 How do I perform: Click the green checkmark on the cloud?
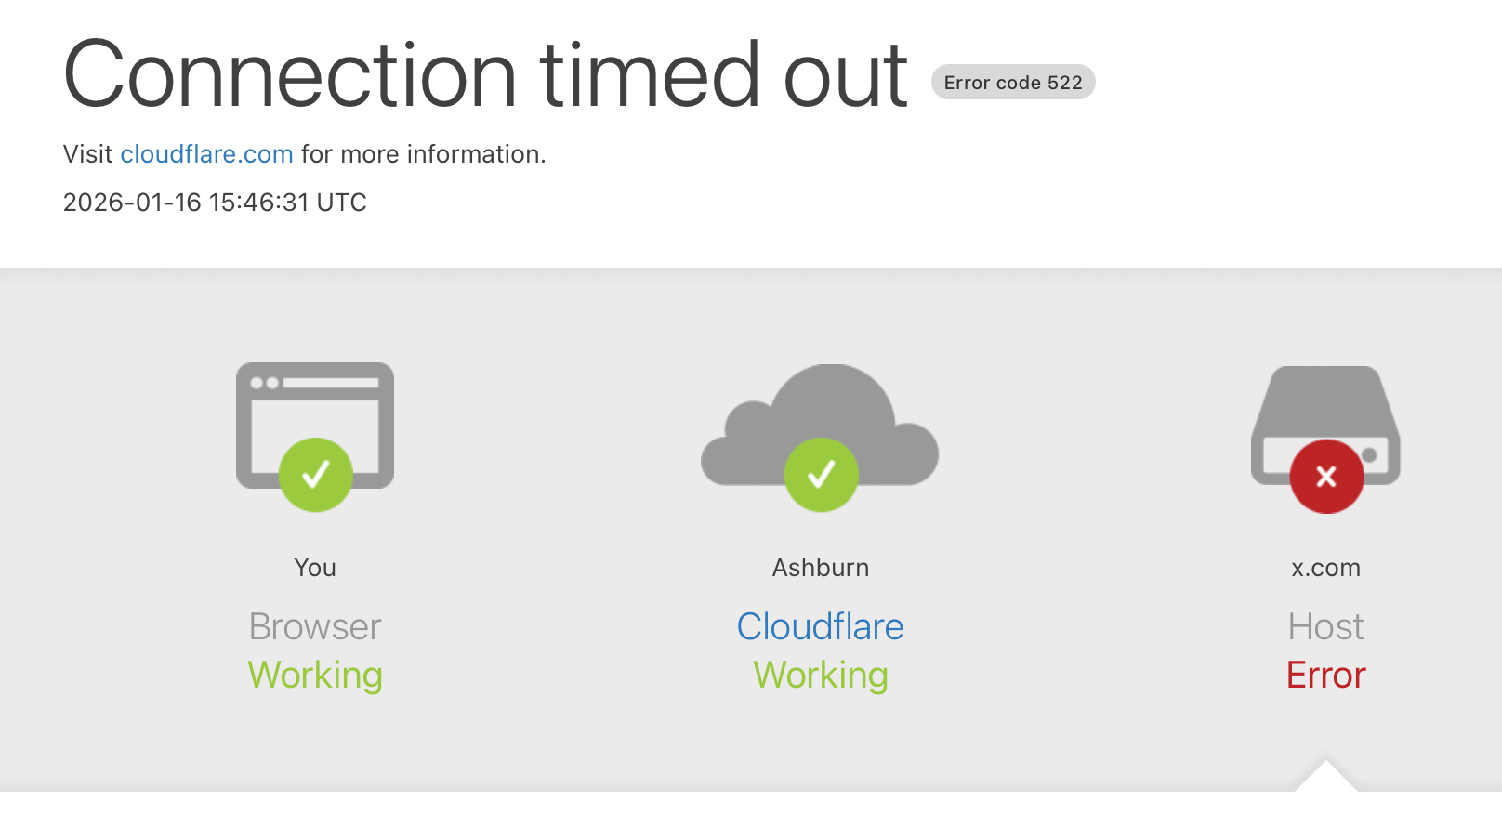(821, 475)
